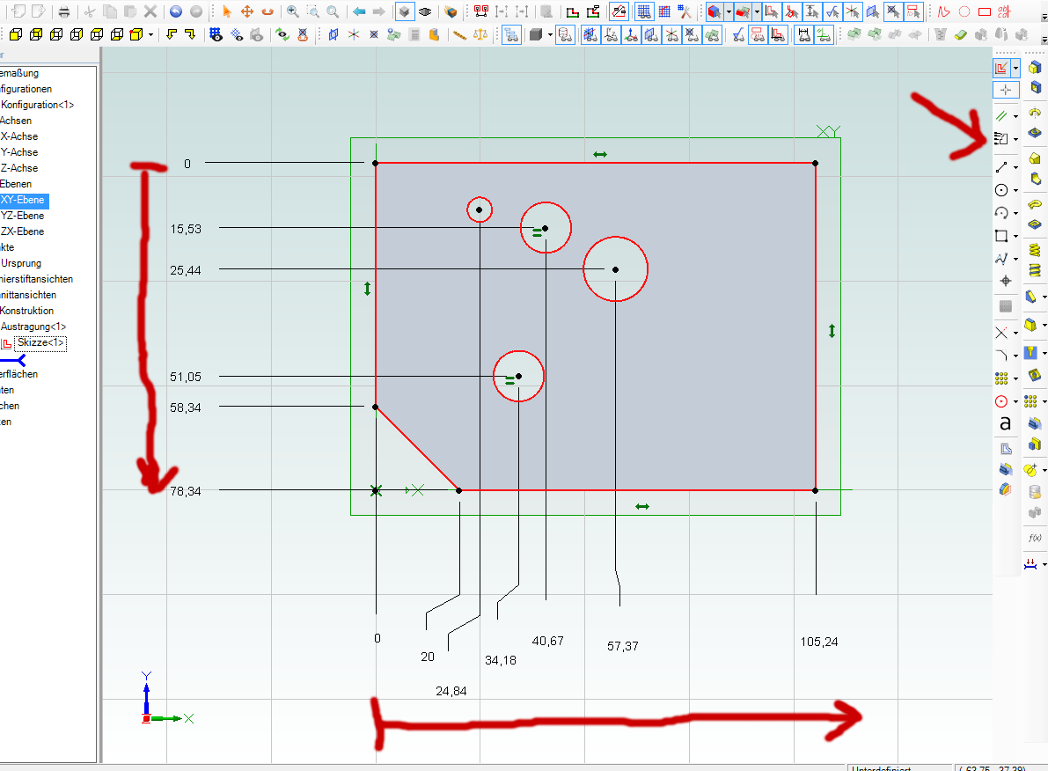Viewport: 1048px width, 771px height.
Task: Open the Rectangle tool dropdown arrow
Action: pos(1015,236)
